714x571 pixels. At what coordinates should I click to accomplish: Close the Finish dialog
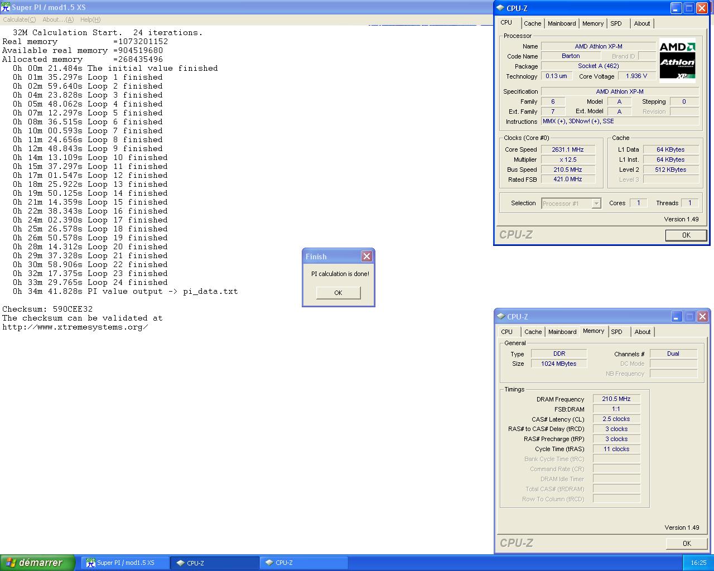click(x=366, y=256)
